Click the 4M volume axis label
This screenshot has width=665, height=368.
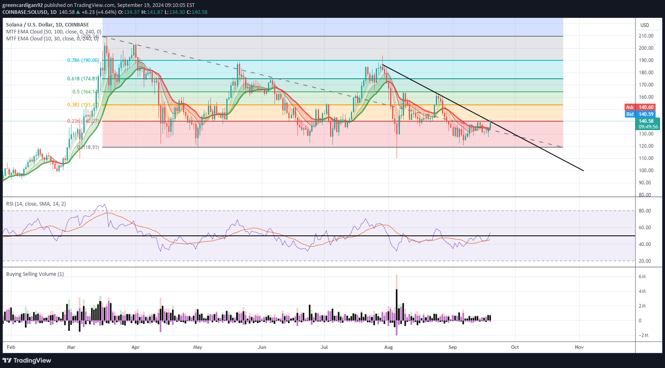click(x=642, y=291)
